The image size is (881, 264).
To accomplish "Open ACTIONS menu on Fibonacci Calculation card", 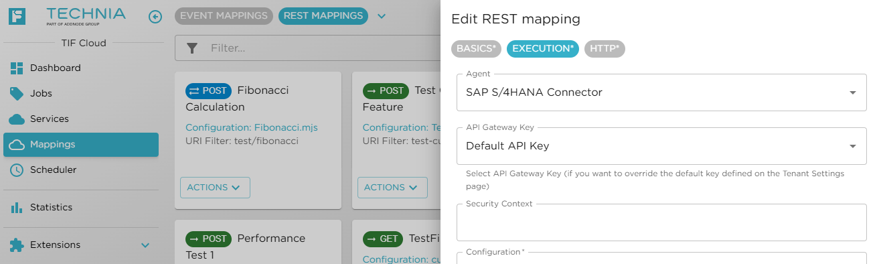I will (215, 188).
